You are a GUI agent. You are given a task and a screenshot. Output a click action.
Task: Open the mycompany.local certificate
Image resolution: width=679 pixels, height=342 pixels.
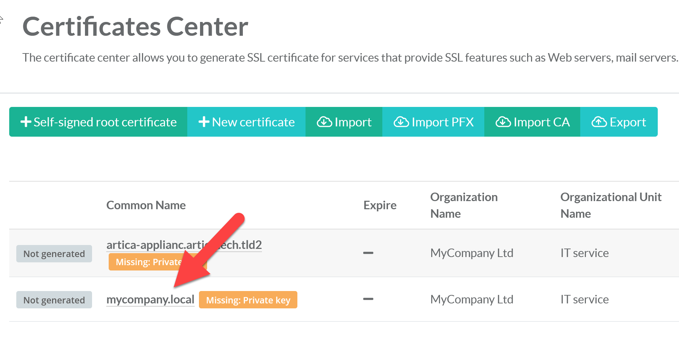150,300
